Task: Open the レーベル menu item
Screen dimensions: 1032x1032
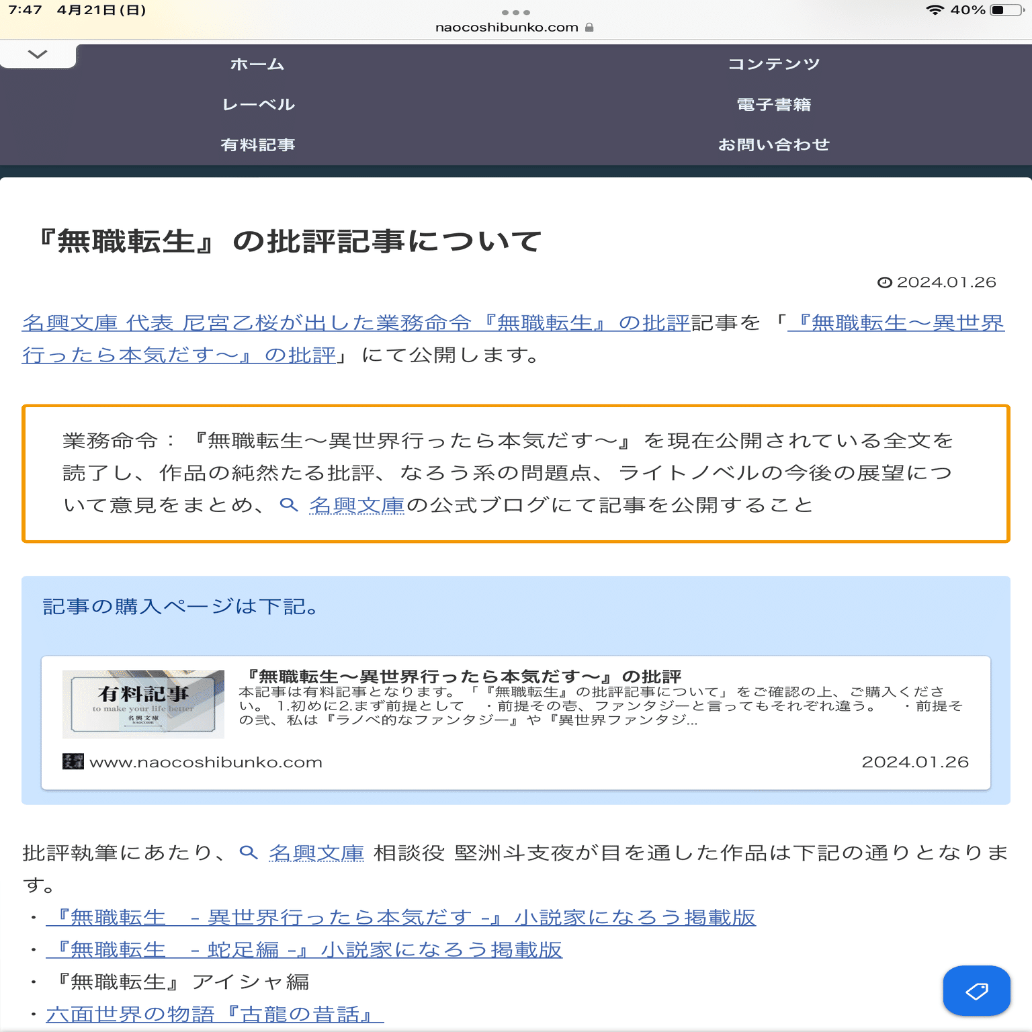Action: click(259, 105)
